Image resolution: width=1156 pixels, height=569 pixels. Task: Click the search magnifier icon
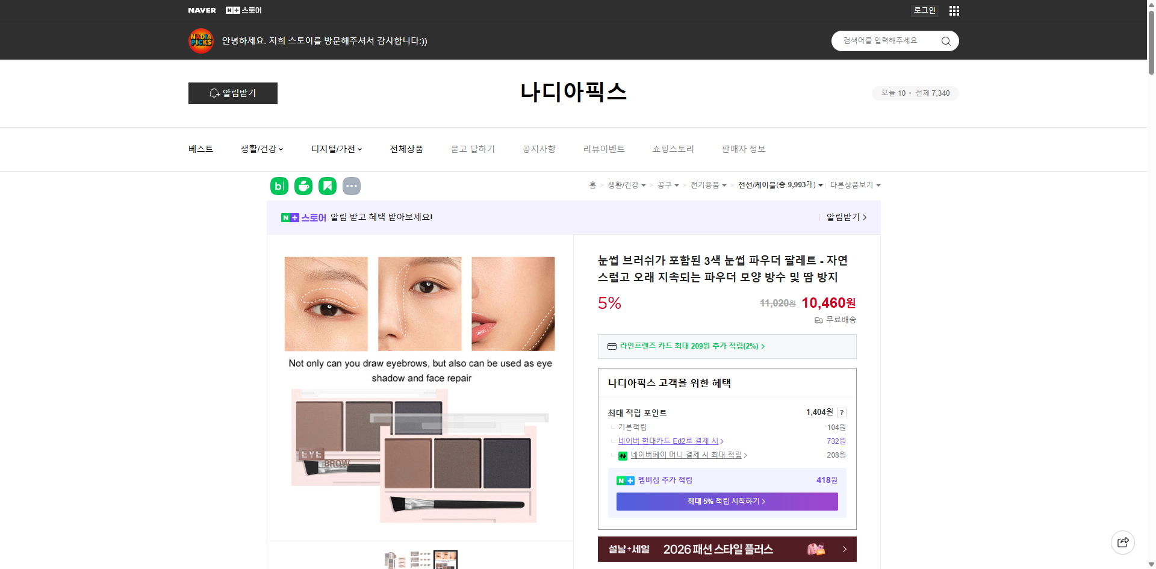(945, 41)
